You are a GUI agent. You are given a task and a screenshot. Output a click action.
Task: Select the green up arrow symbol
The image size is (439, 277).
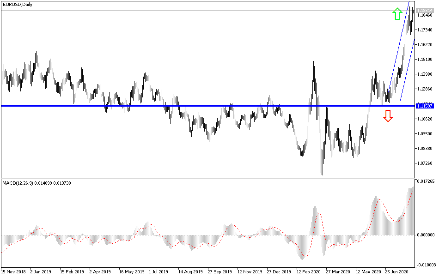click(396, 13)
